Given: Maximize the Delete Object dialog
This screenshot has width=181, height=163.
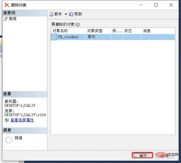Looking at the screenshot, I should click(156, 5).
